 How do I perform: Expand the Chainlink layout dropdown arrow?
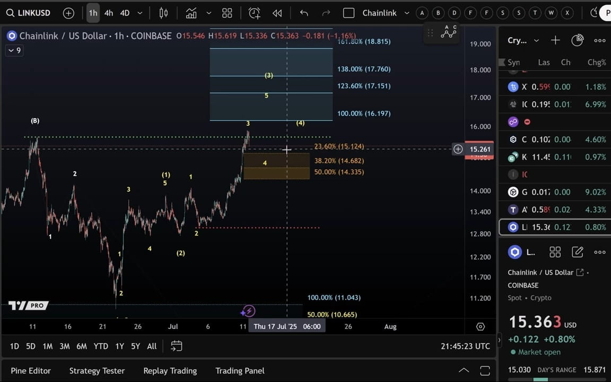tap(407, 13)
